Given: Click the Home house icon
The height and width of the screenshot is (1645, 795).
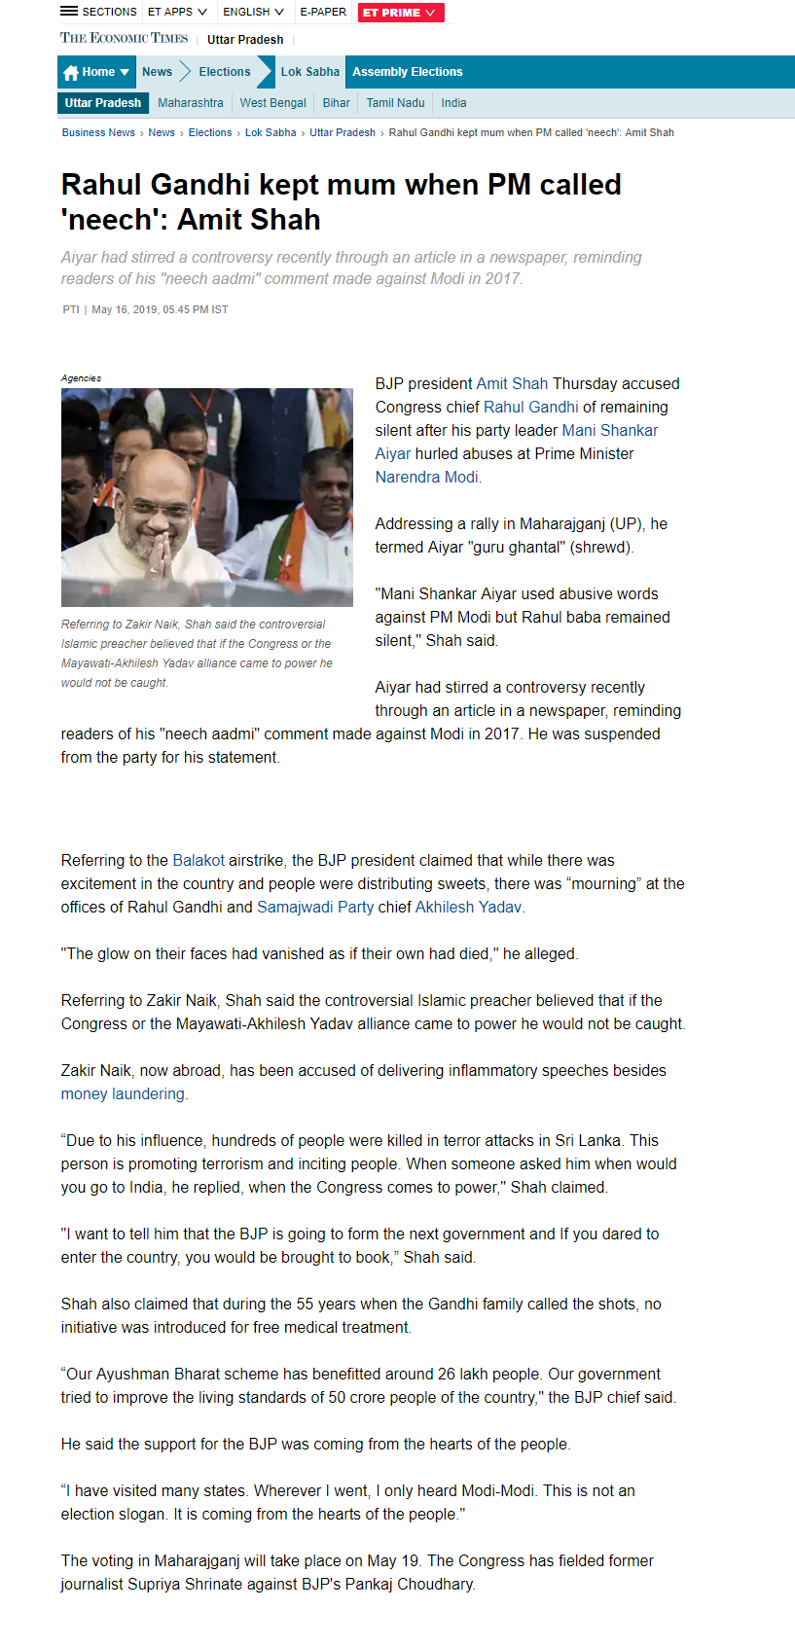Looking at the screenshot, I should [x=70, y=72].
